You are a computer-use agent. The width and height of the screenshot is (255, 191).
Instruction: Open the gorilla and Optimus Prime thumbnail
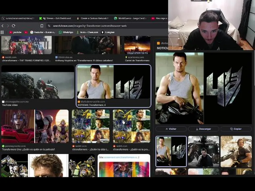coord(38,82)
